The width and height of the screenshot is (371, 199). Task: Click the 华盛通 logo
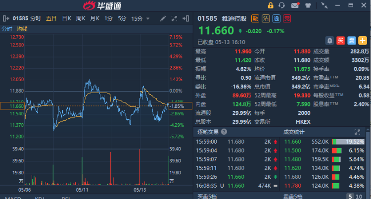click(x=102, y=5)
